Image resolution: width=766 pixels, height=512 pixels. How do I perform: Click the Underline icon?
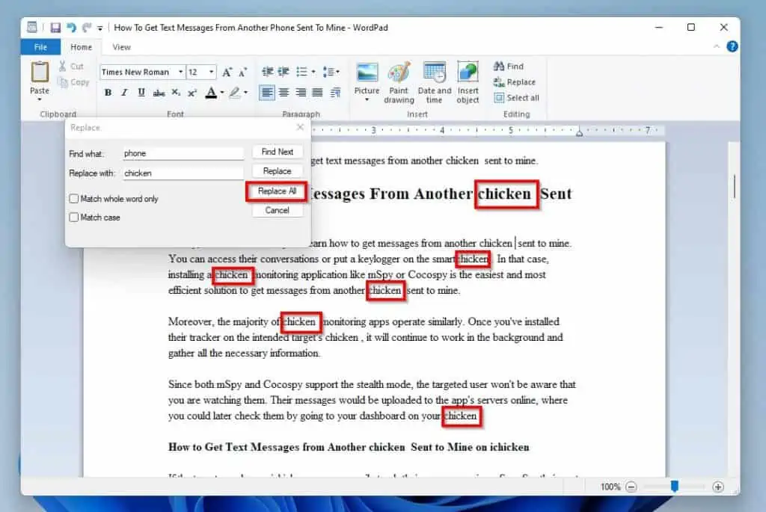click(141, 93)
